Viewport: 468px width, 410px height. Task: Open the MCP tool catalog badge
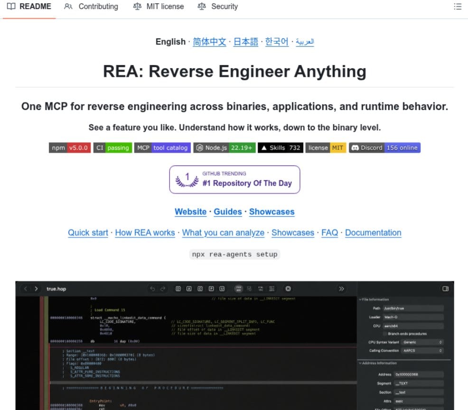162,148
